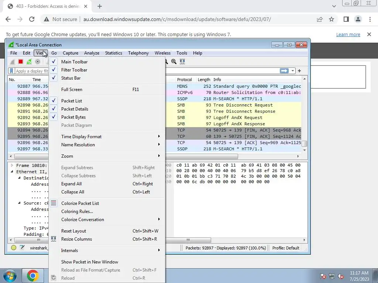The height and width of the screenshot is (283, 378).
Task: Toggle Colorize Packet List
Action: [x=107, y=203]
